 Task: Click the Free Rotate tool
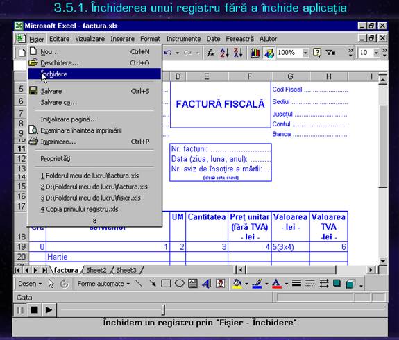pyautogui.click(x=64, y=283)
